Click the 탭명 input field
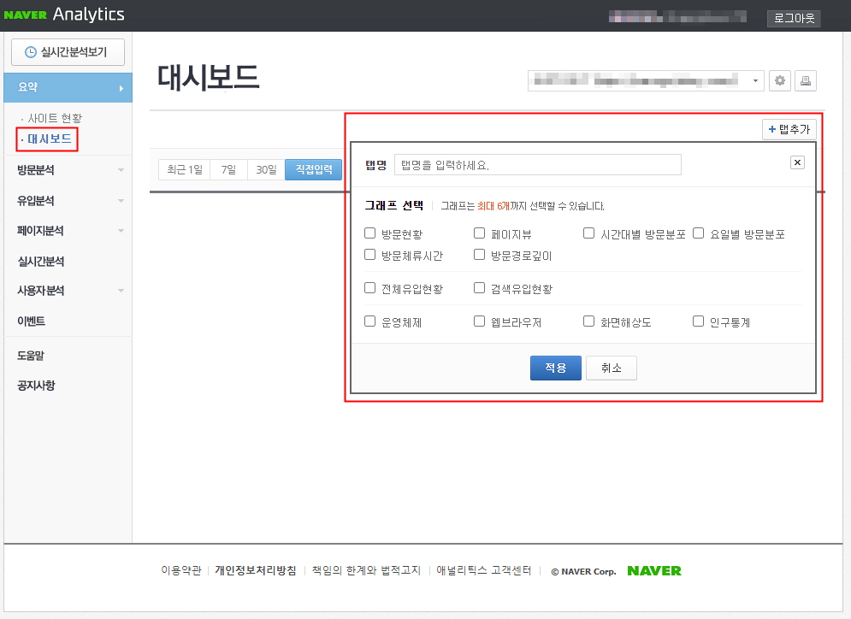This screenshot has height=619, width=851. point(538,164)
